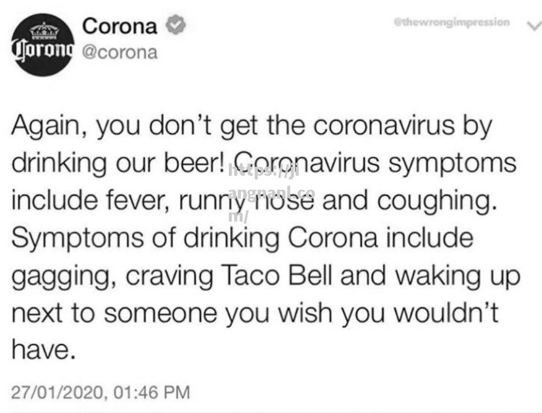Click the verified checkmark badge
The image size is (542, 413).
(x=176, y=25)
